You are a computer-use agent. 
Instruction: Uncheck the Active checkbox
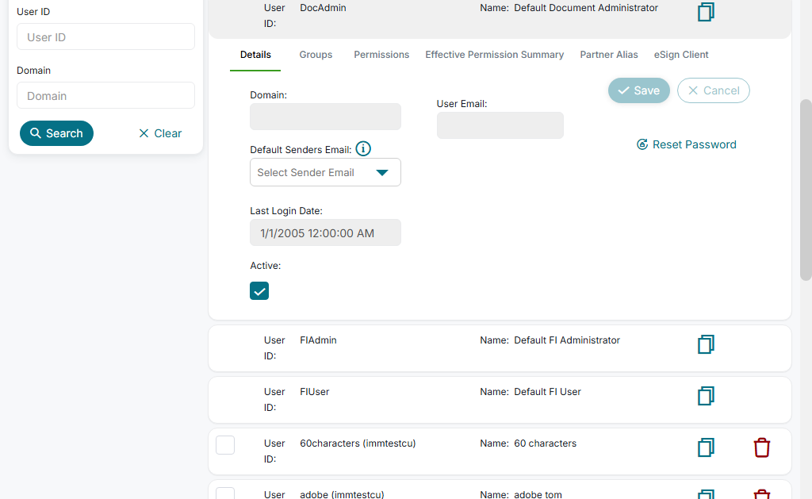coord(259,290)
